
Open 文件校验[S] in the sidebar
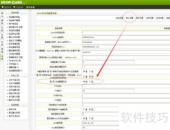tap(14, 64)
